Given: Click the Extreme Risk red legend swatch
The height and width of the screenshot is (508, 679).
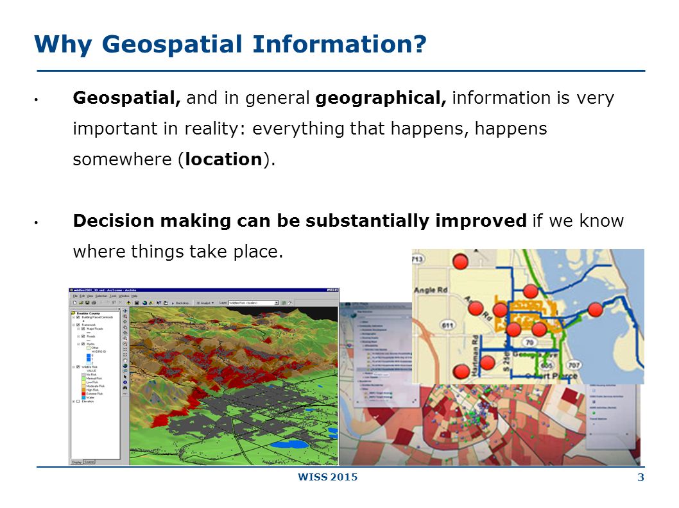Looking at the screenshot, I should 83,393.
